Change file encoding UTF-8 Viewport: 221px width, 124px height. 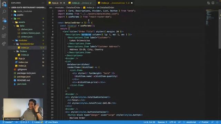click(x=173, y=122)
